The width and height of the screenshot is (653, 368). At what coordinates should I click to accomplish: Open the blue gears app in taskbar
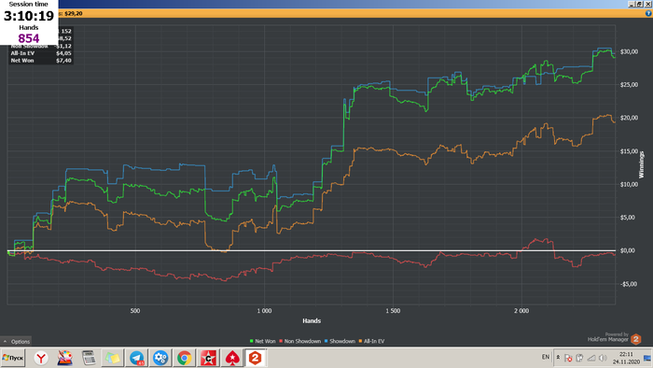point(160,358)
